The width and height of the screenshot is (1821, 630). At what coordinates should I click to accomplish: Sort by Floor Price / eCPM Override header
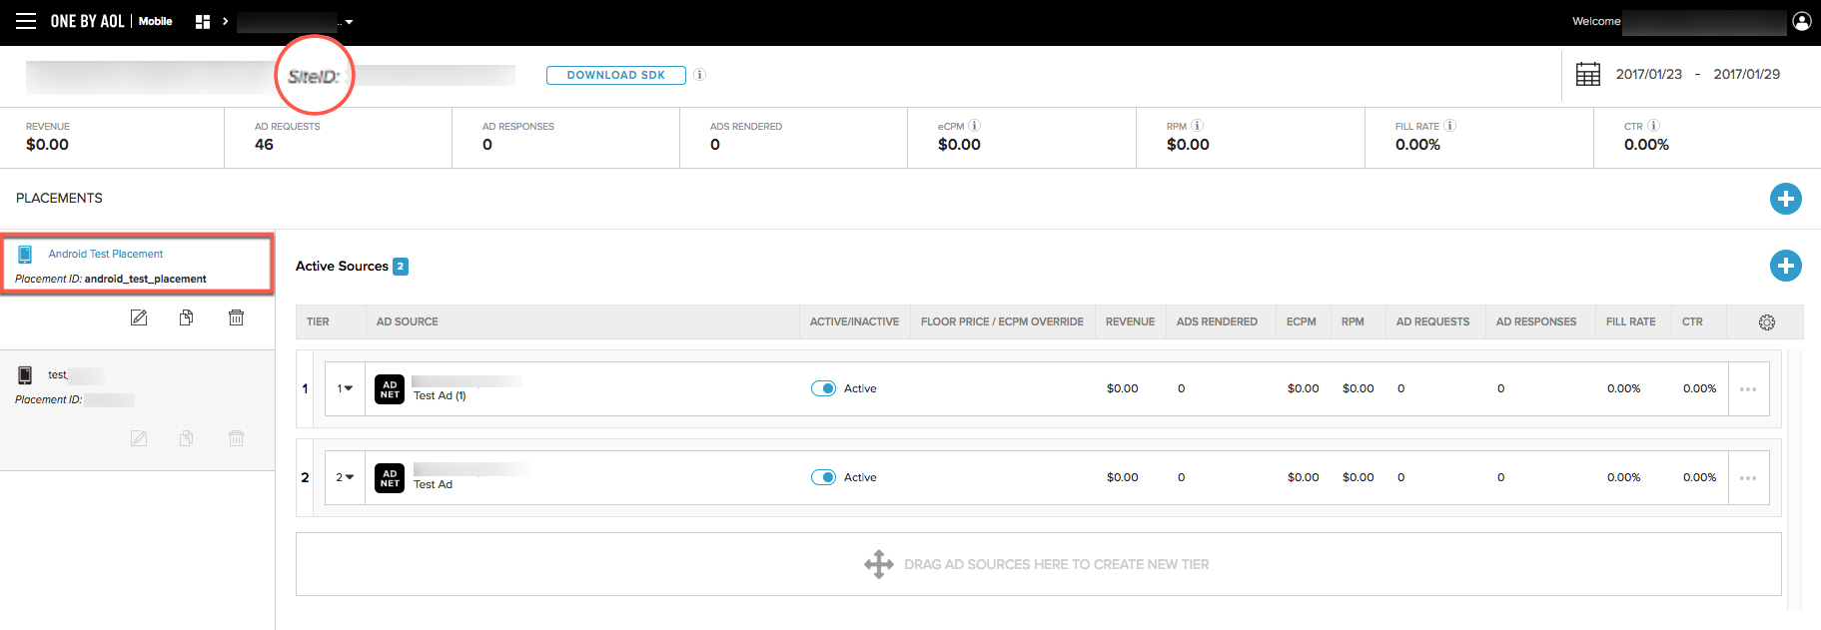coord(1002,321)
